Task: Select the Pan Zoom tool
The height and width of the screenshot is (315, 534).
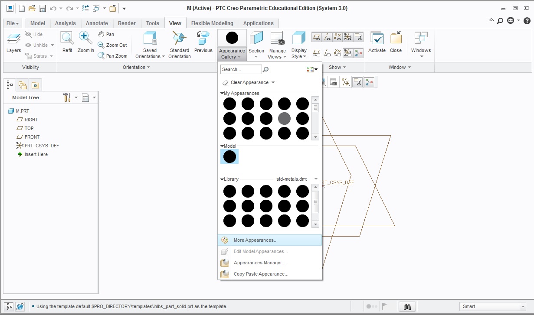Action: 112,56
